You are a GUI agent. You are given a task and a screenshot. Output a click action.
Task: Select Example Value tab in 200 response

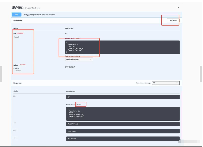coord(71,105)
